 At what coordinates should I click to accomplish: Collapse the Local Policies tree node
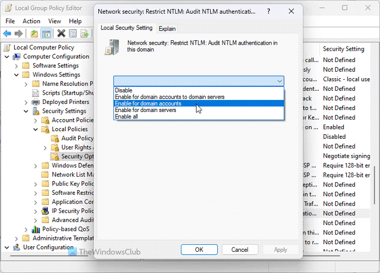[35, 129]
